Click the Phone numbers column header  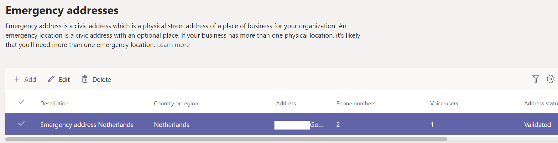[356, 103]
